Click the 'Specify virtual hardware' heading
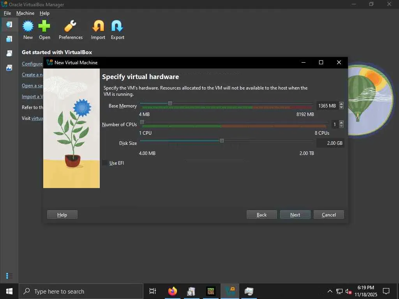 click(140, 77)
